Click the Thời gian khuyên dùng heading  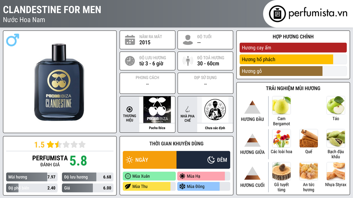pos(176,143)
